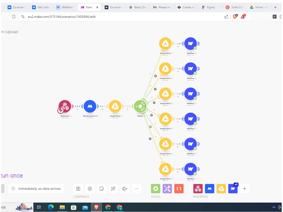
Task: Open File Explorer from the taskbar
Action: point(62,207)
